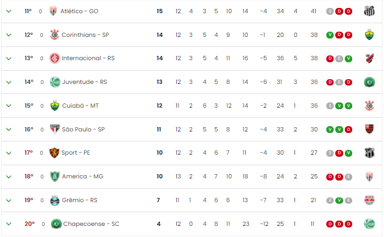Click the green V badge in Corinthians row
384x237 pixels.
pos(330,35)
